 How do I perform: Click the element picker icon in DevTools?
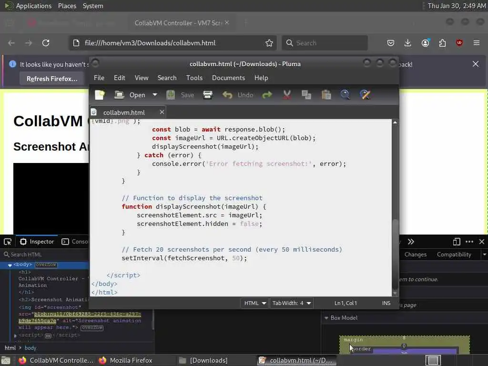(x=8, y=242)
